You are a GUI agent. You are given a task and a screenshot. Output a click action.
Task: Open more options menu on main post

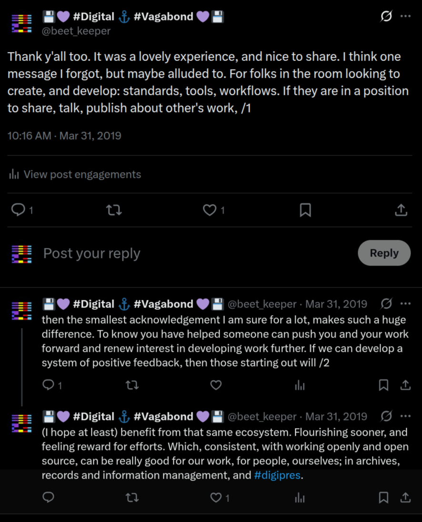coord(405,16)
